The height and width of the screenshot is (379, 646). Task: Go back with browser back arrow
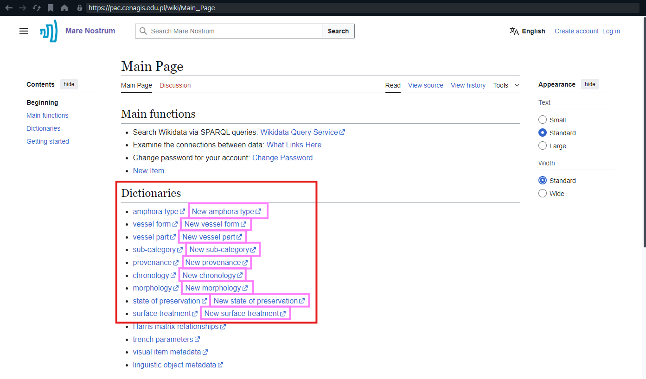[x=9, y=8]
